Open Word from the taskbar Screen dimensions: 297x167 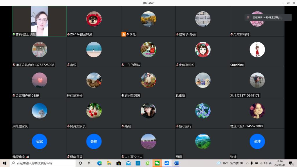176,163
